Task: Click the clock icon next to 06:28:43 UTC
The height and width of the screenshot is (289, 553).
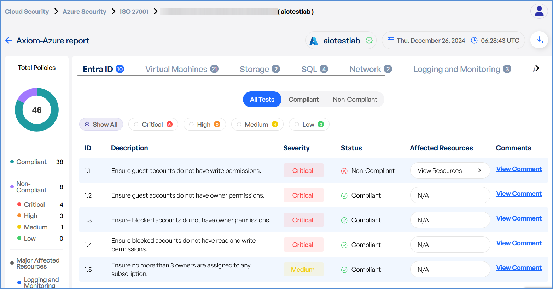Action: pyautogui.click(x=474, y=40)
